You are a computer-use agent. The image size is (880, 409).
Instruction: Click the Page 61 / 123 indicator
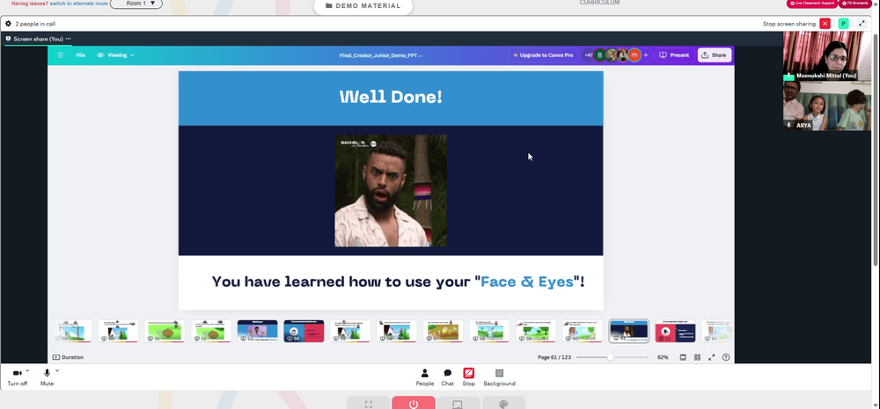click(554, 357)
